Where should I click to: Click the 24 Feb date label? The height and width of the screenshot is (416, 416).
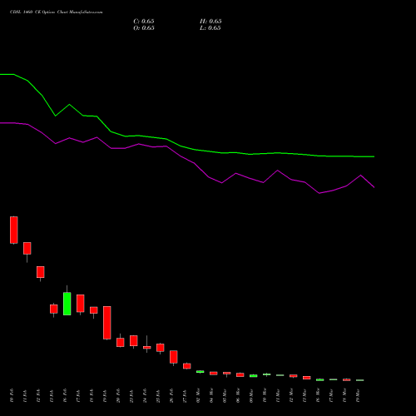pos(145,395)
